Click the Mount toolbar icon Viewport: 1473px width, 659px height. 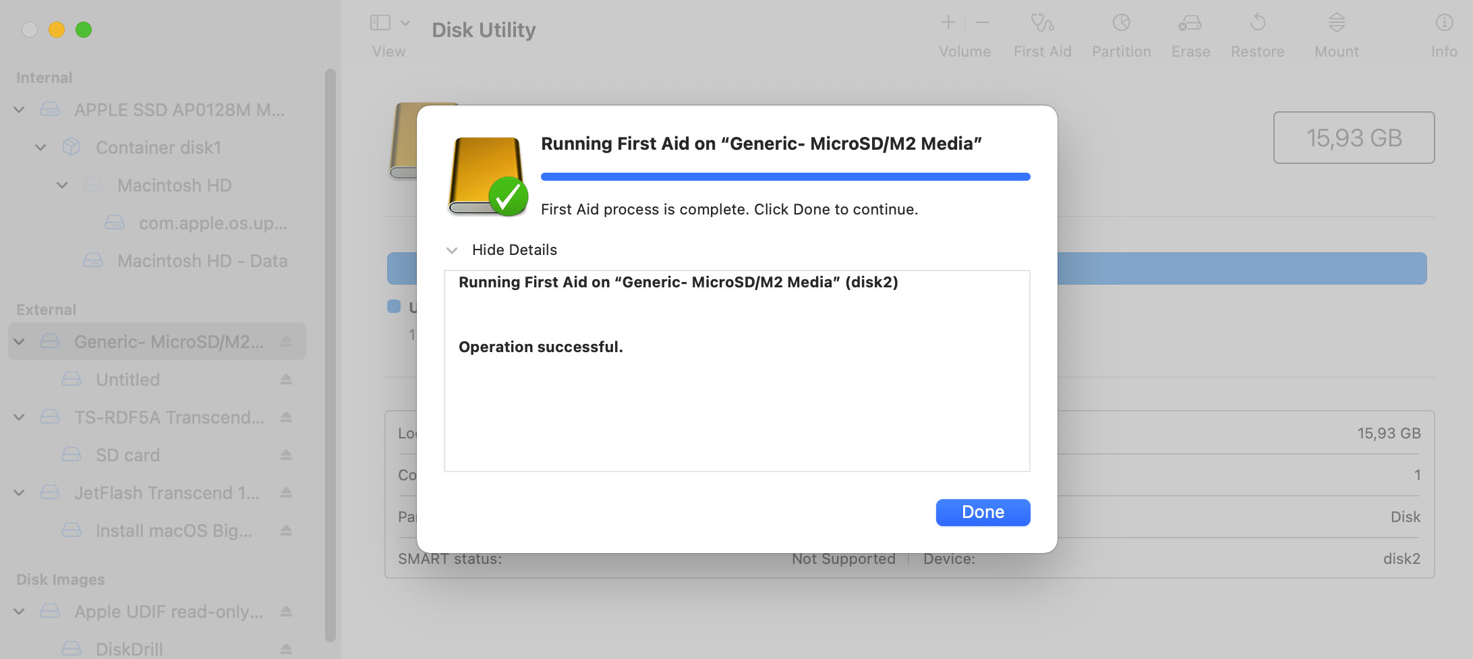pos(1336,23)
